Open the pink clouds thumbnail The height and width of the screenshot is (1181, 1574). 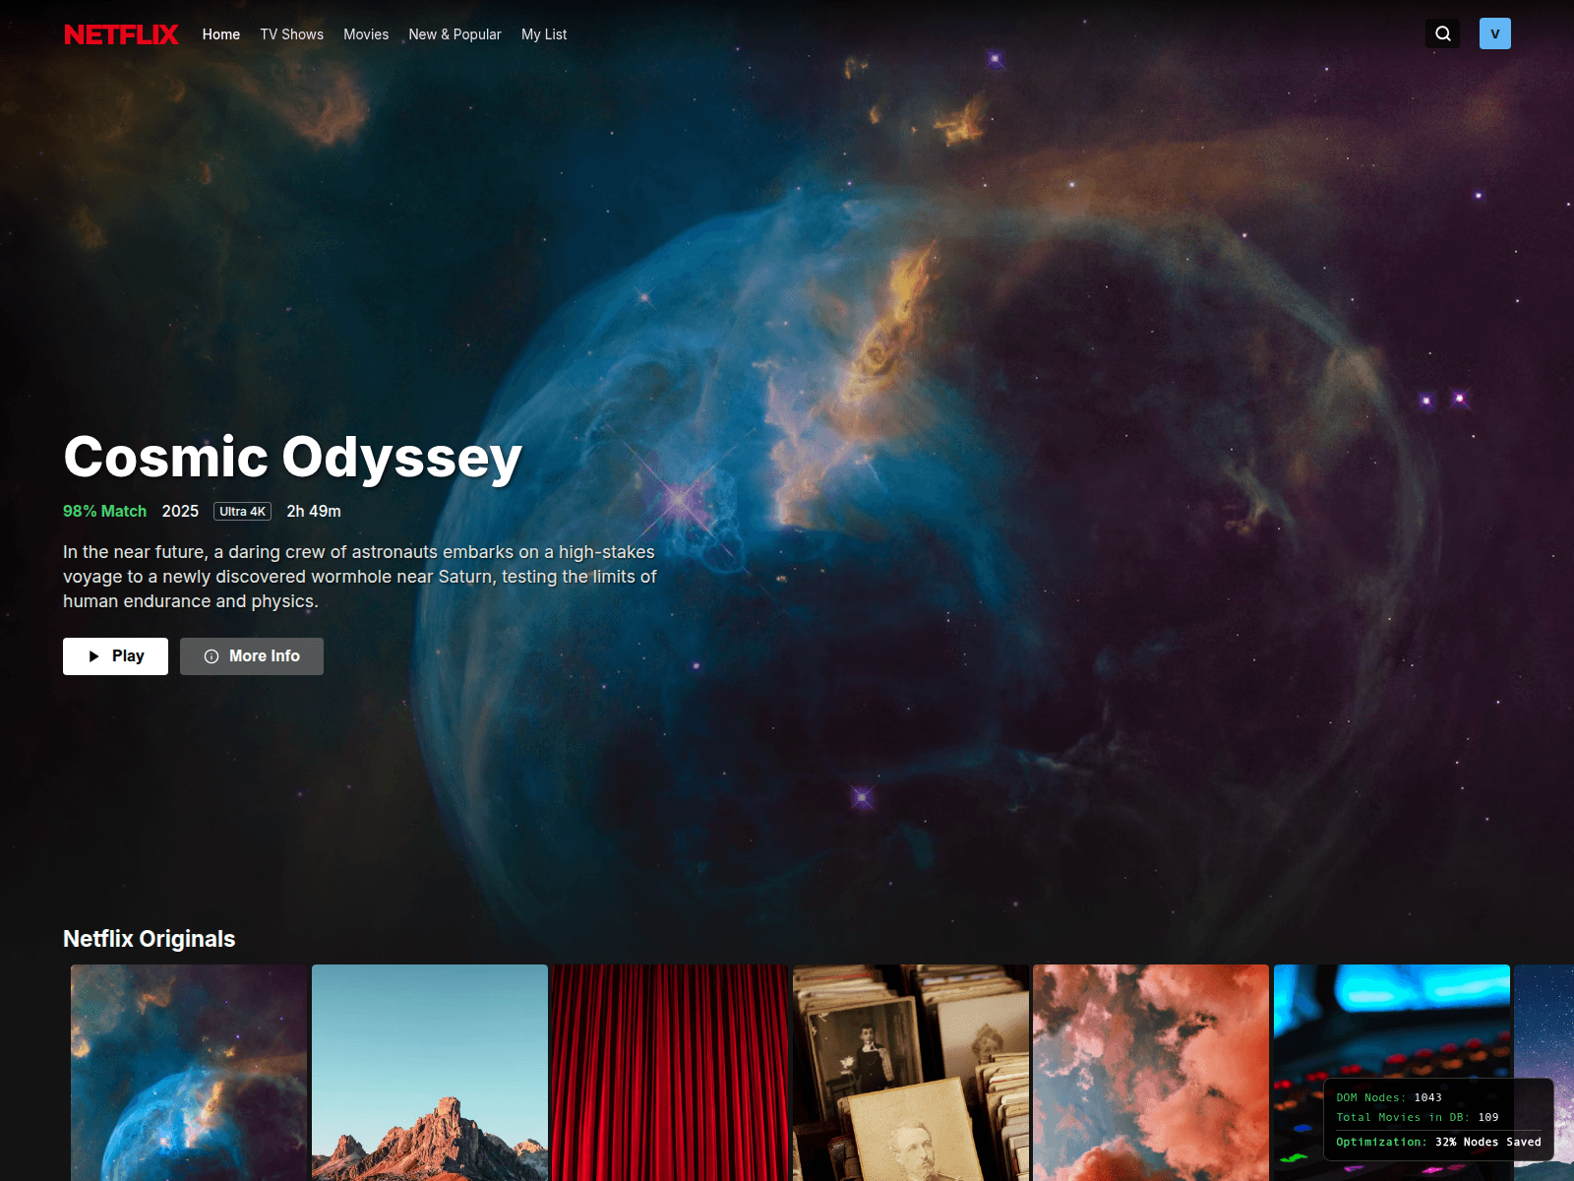pos(1151,1073)
